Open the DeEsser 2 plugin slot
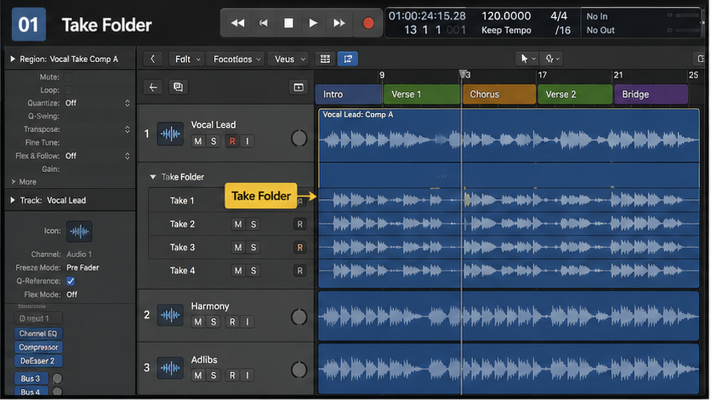Viewport: 711px width, 400px height. tap(38, 361)
